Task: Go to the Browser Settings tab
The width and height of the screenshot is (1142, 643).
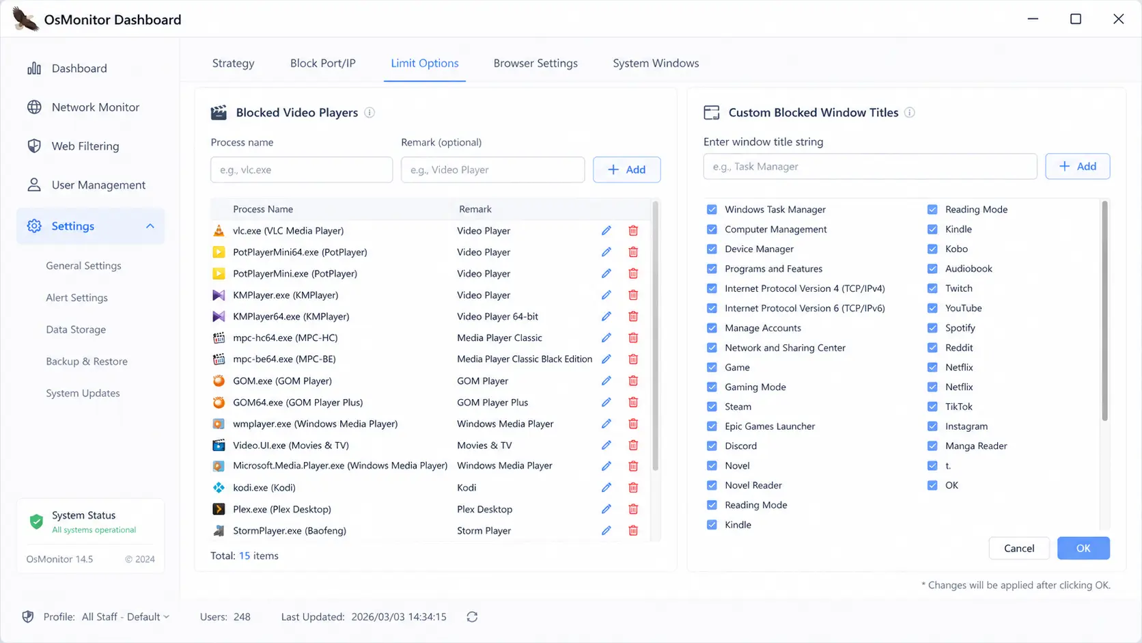Action: (x=535, y=63)
